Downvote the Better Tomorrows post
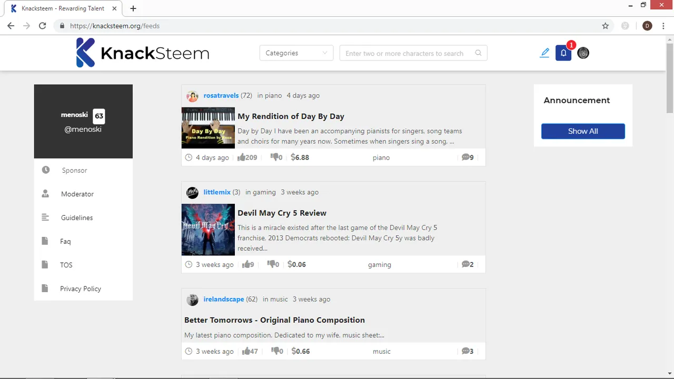Image resolution: width=674 pixels, height=379 pixels. 274,351
